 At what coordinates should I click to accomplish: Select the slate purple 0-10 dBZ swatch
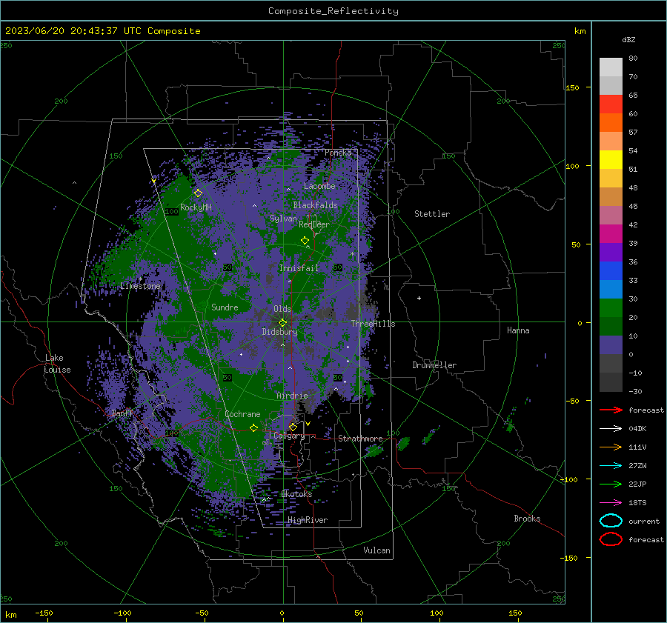coord(611,344)
